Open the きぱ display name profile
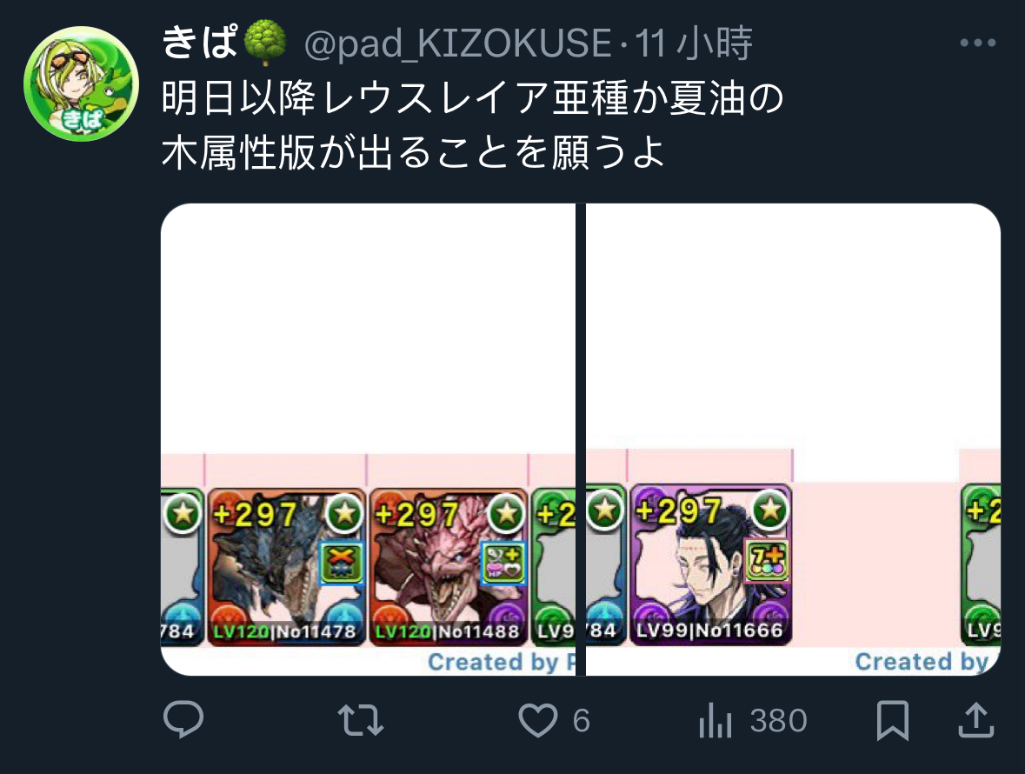This screenshot has height=774, width=1025. pyautogui.click(x=223, y=43)
